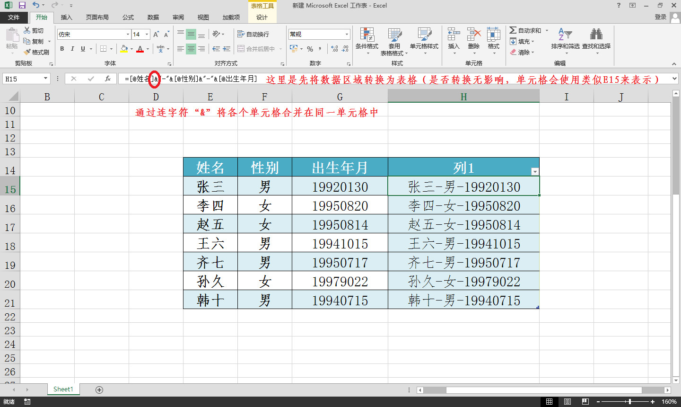Click the Cut (剪切) scissors icon
This screenshot has width=681, height=407.
[x=27, y=30]
